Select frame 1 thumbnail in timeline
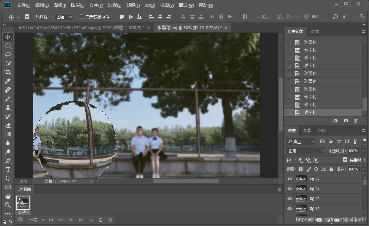 point(23,203)
